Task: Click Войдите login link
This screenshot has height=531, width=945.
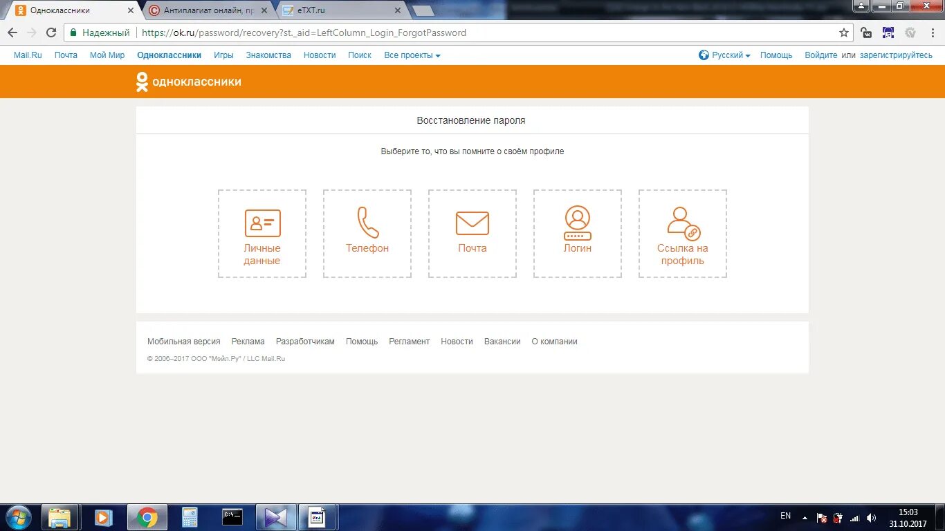Action: (821, 55)
